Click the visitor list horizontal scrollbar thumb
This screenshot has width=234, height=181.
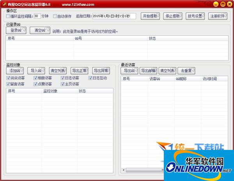(145, 170)
